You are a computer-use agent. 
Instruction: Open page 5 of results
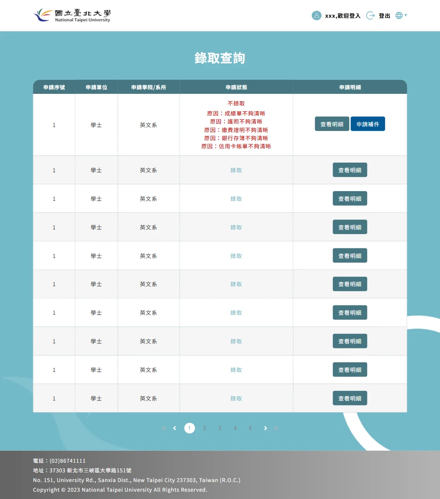point(250,428)
